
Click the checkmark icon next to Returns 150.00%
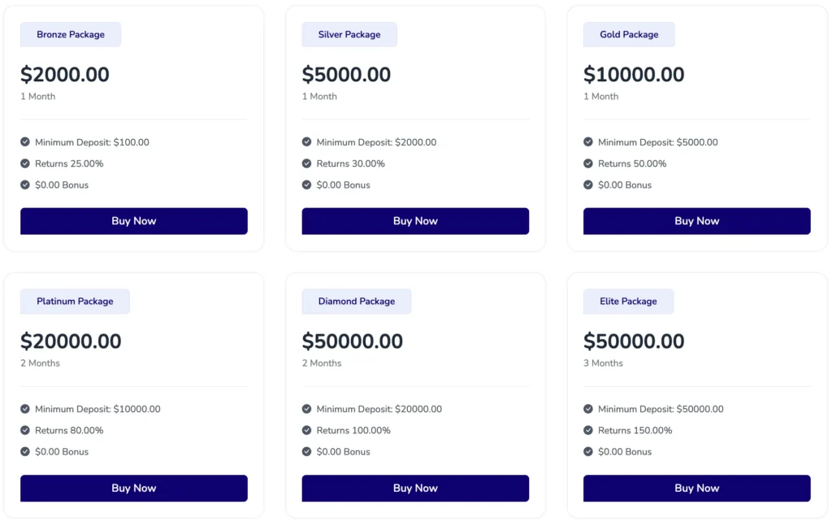tap(588, 430)
